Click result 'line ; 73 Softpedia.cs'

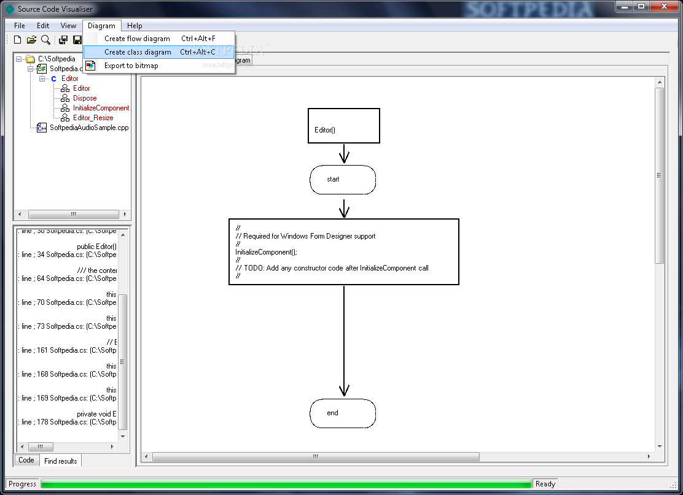[67, 327]
